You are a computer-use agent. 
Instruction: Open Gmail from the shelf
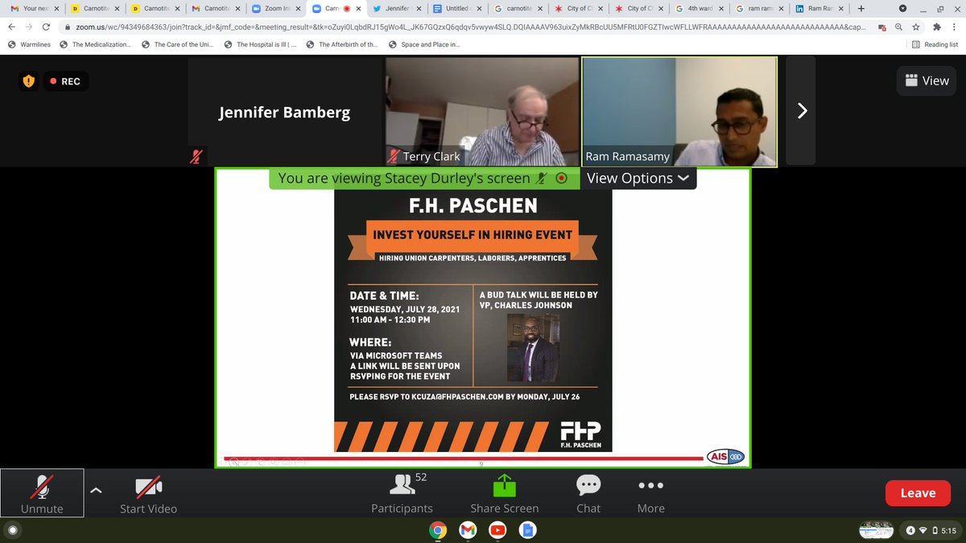[468, 530]
